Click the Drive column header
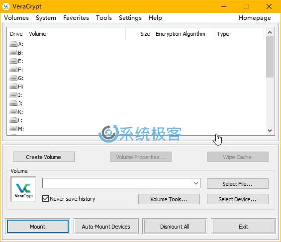The image size is (281, 242). (16, 34)
